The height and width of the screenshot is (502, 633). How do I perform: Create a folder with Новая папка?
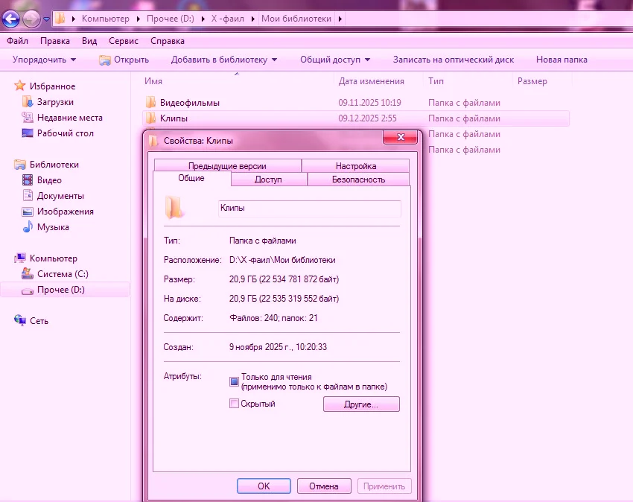562,60
